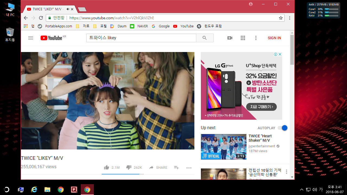Click the like/dislike ratio bar
The height and width of the screenshot is (195, 347).
[x=123, y=174]
